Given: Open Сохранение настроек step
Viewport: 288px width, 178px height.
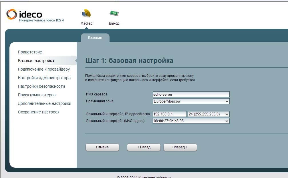Looking at the screenshot, I should 39,112.
